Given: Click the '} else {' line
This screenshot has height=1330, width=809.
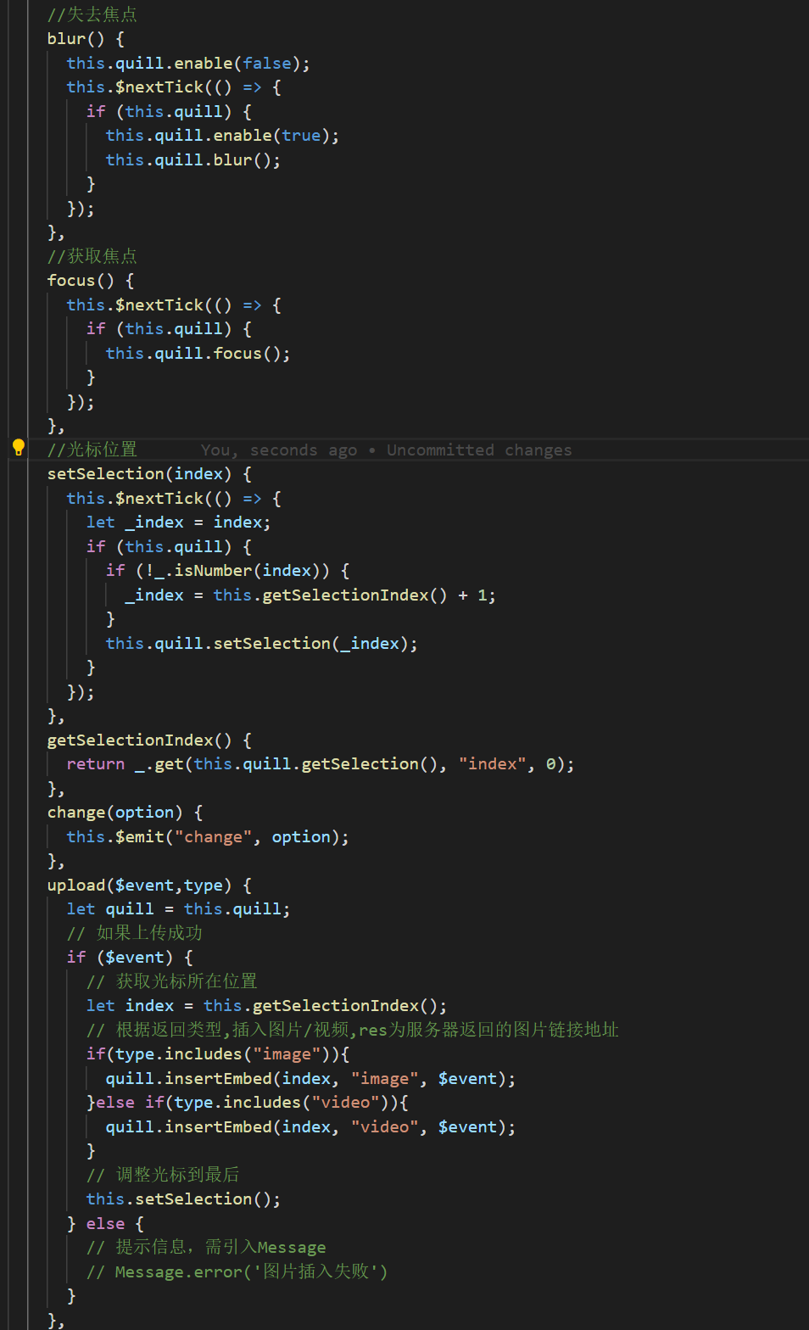Looking at the screenshot, I should (x=106, y=1224).
